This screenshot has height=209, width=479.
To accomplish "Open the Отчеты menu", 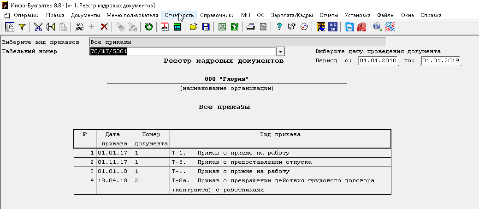I will pos(329,15).
